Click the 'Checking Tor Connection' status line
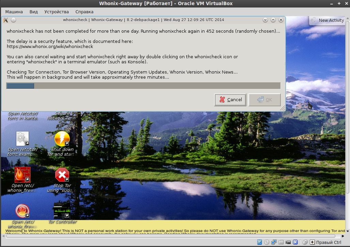This screenshot has height=247, width=350. click(x=122, y=72)
